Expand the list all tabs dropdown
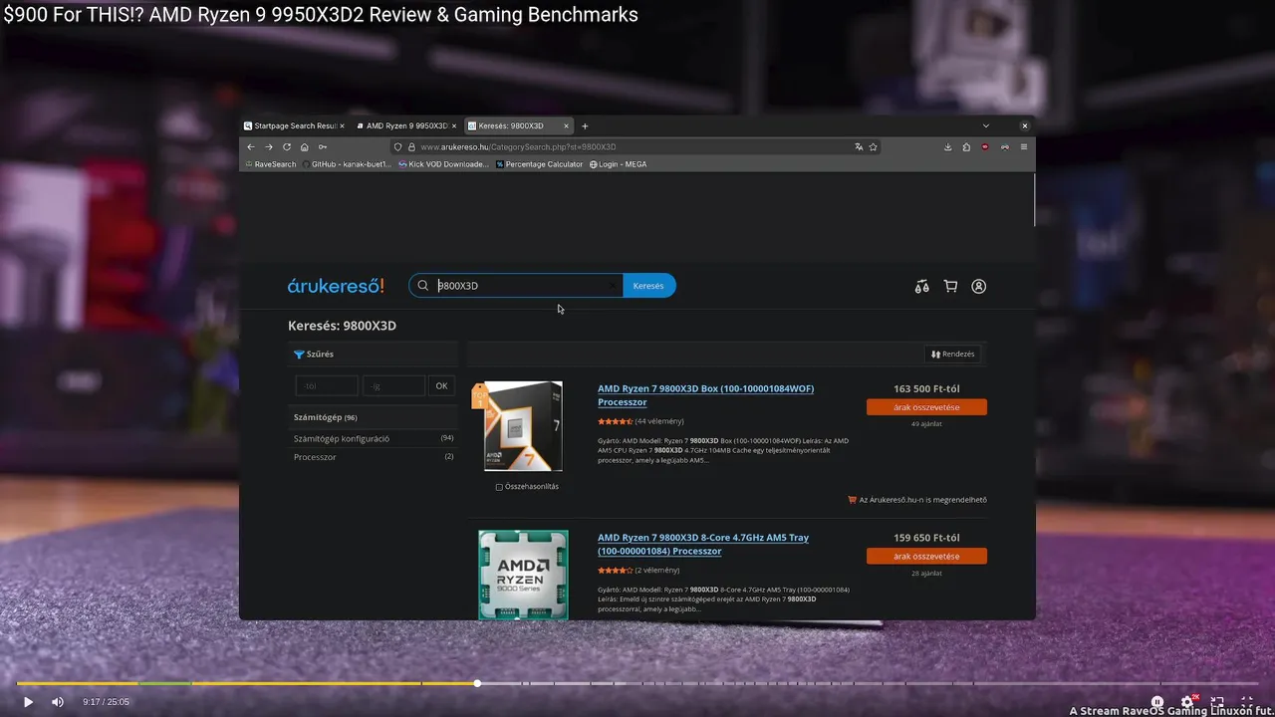Screen dimensions: 1275x717 tap(986, 125)
